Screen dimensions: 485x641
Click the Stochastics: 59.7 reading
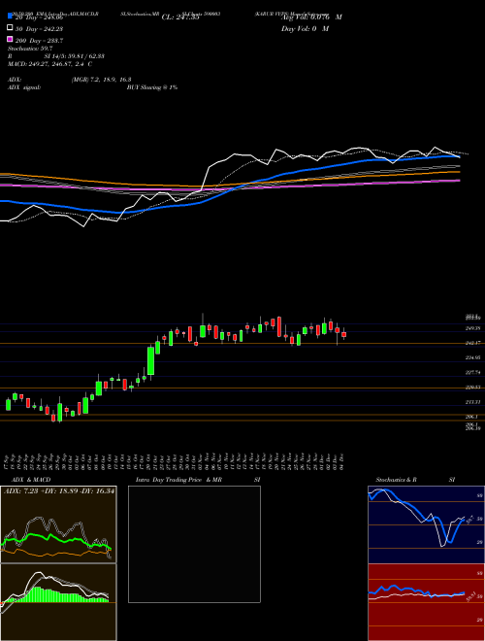click(30, 49)
